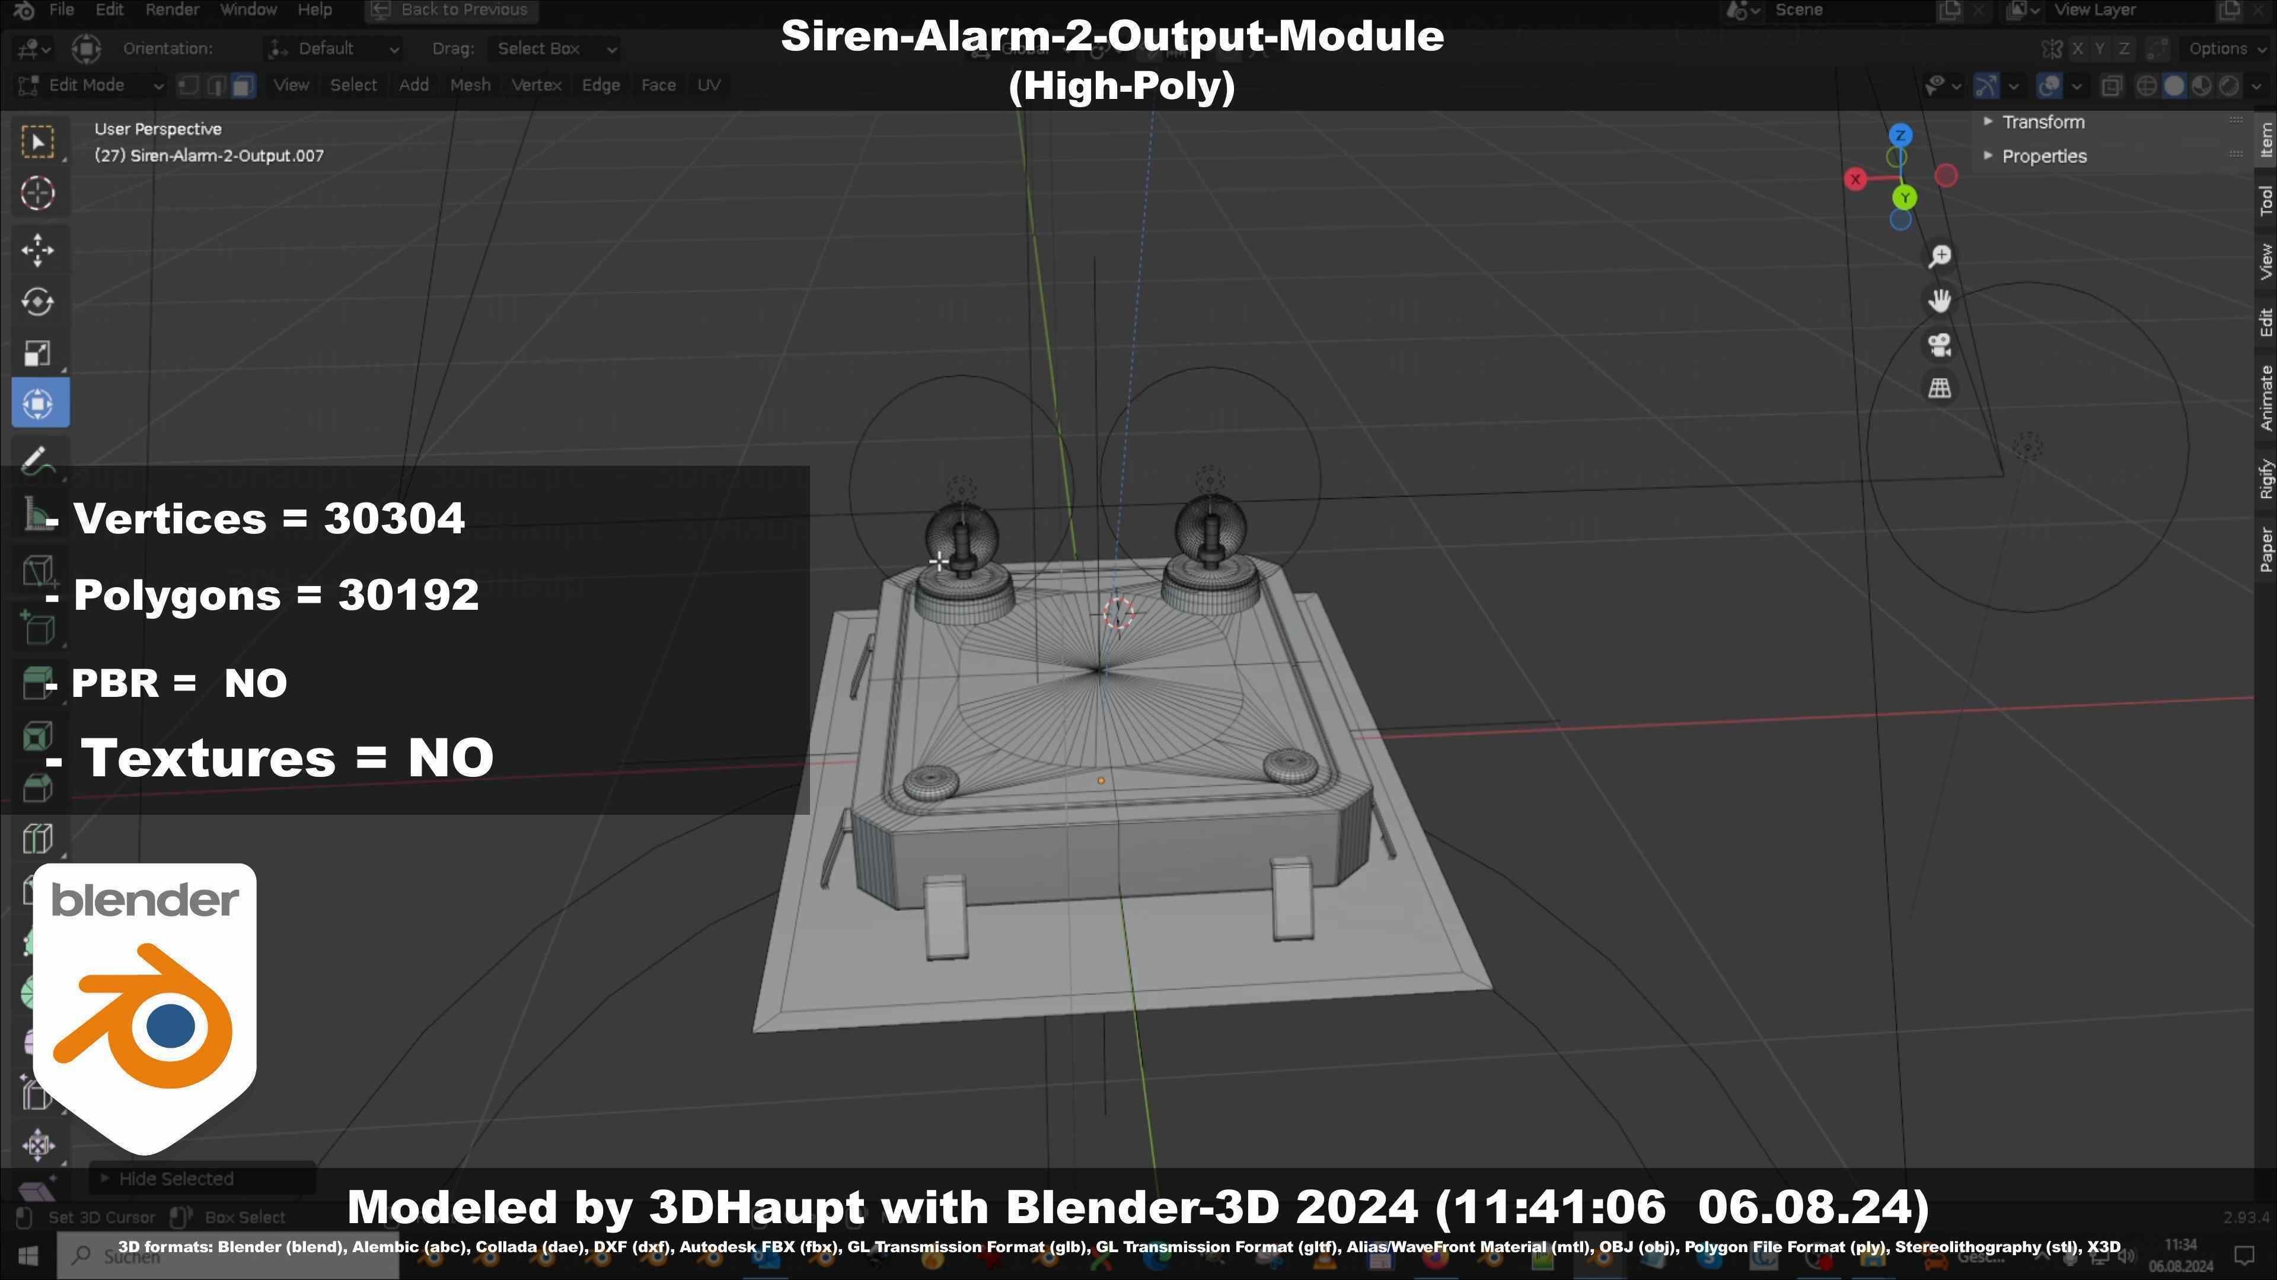The image size is (2277, 1280).
Task: Toggle camera view with camera icon
Action: pyautogui.click(x=1940, y=344)
